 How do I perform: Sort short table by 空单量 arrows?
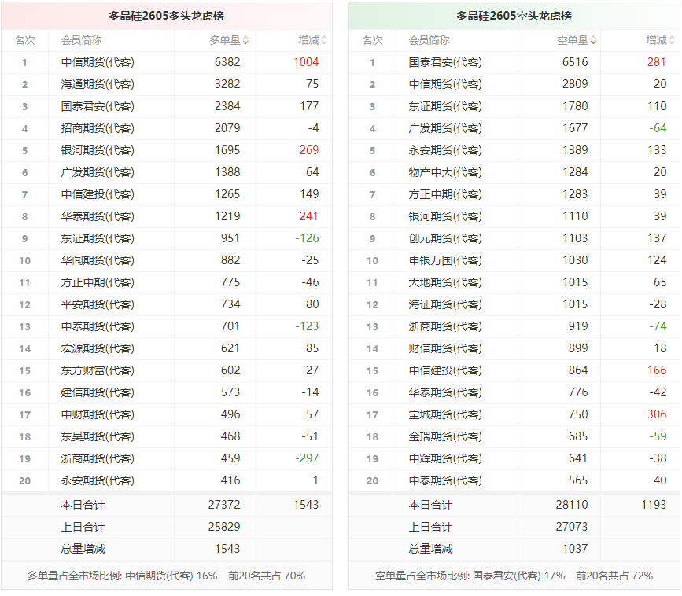pyautogui.click(x=593, y=40)
